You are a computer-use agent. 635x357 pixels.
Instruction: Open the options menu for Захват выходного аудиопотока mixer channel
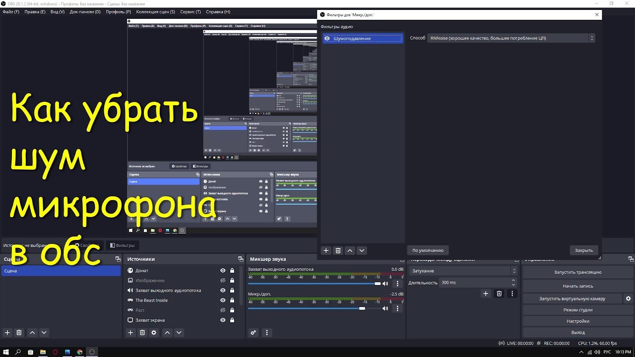[397, 284]
